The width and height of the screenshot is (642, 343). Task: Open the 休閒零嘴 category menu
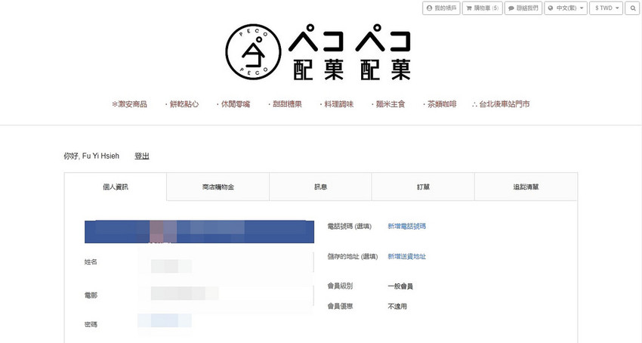(233, 104)
